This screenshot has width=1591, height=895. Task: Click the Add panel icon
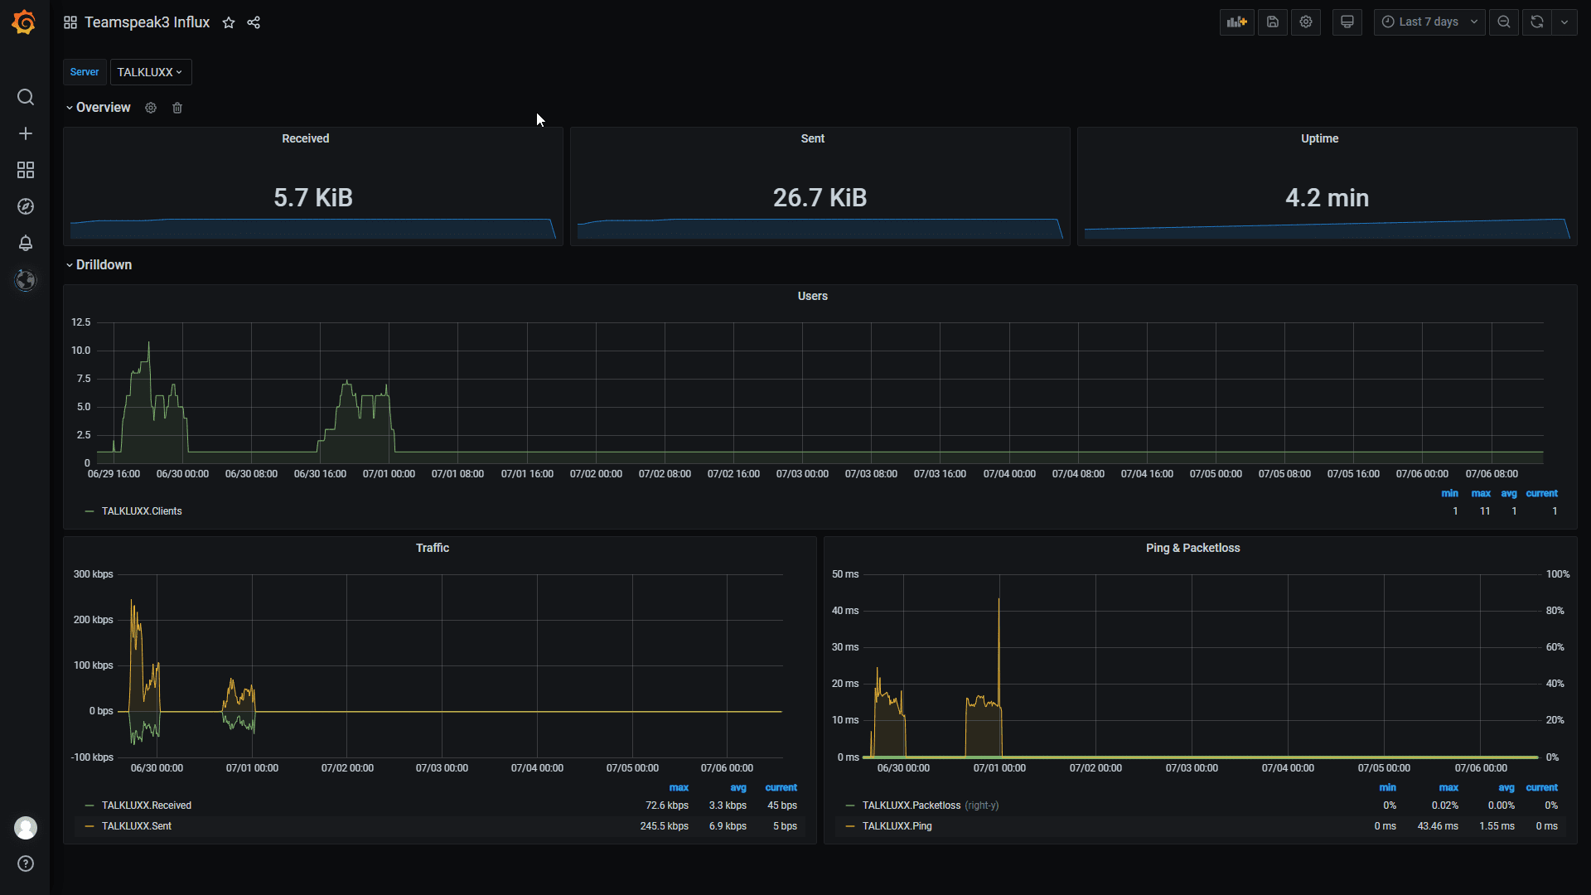click(1236, 22)
